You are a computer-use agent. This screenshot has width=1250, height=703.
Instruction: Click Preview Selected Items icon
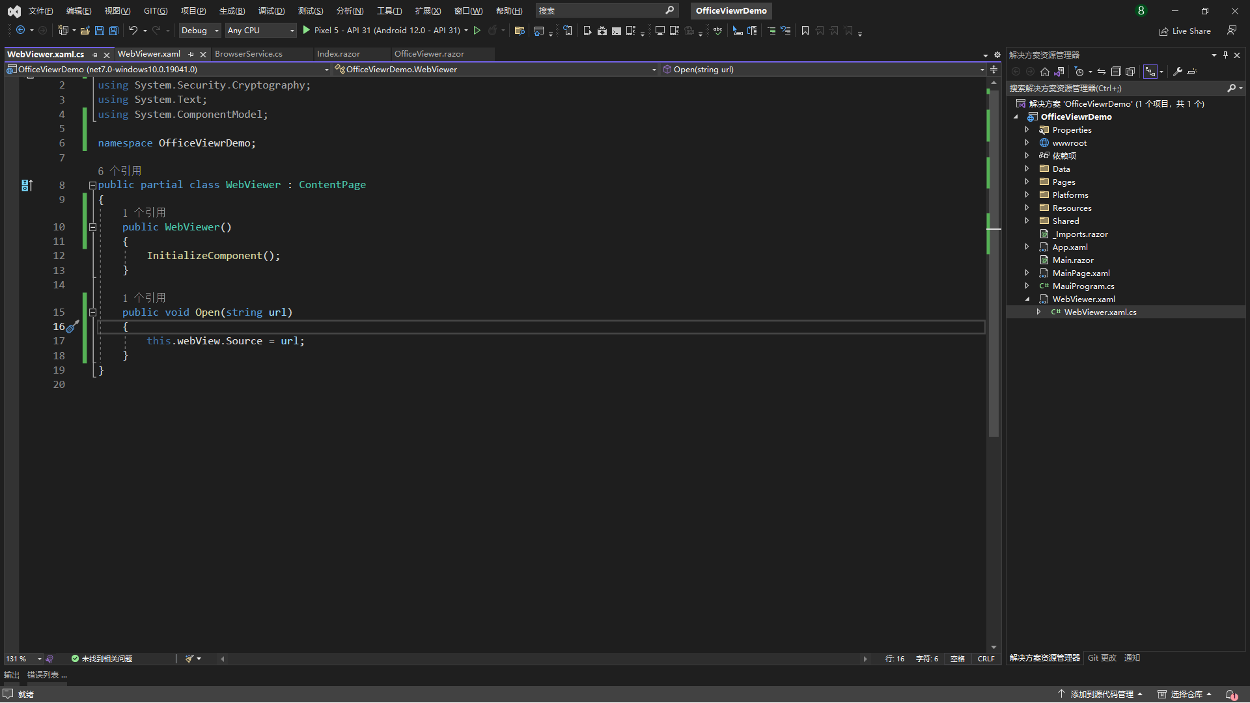[1192, 72]
